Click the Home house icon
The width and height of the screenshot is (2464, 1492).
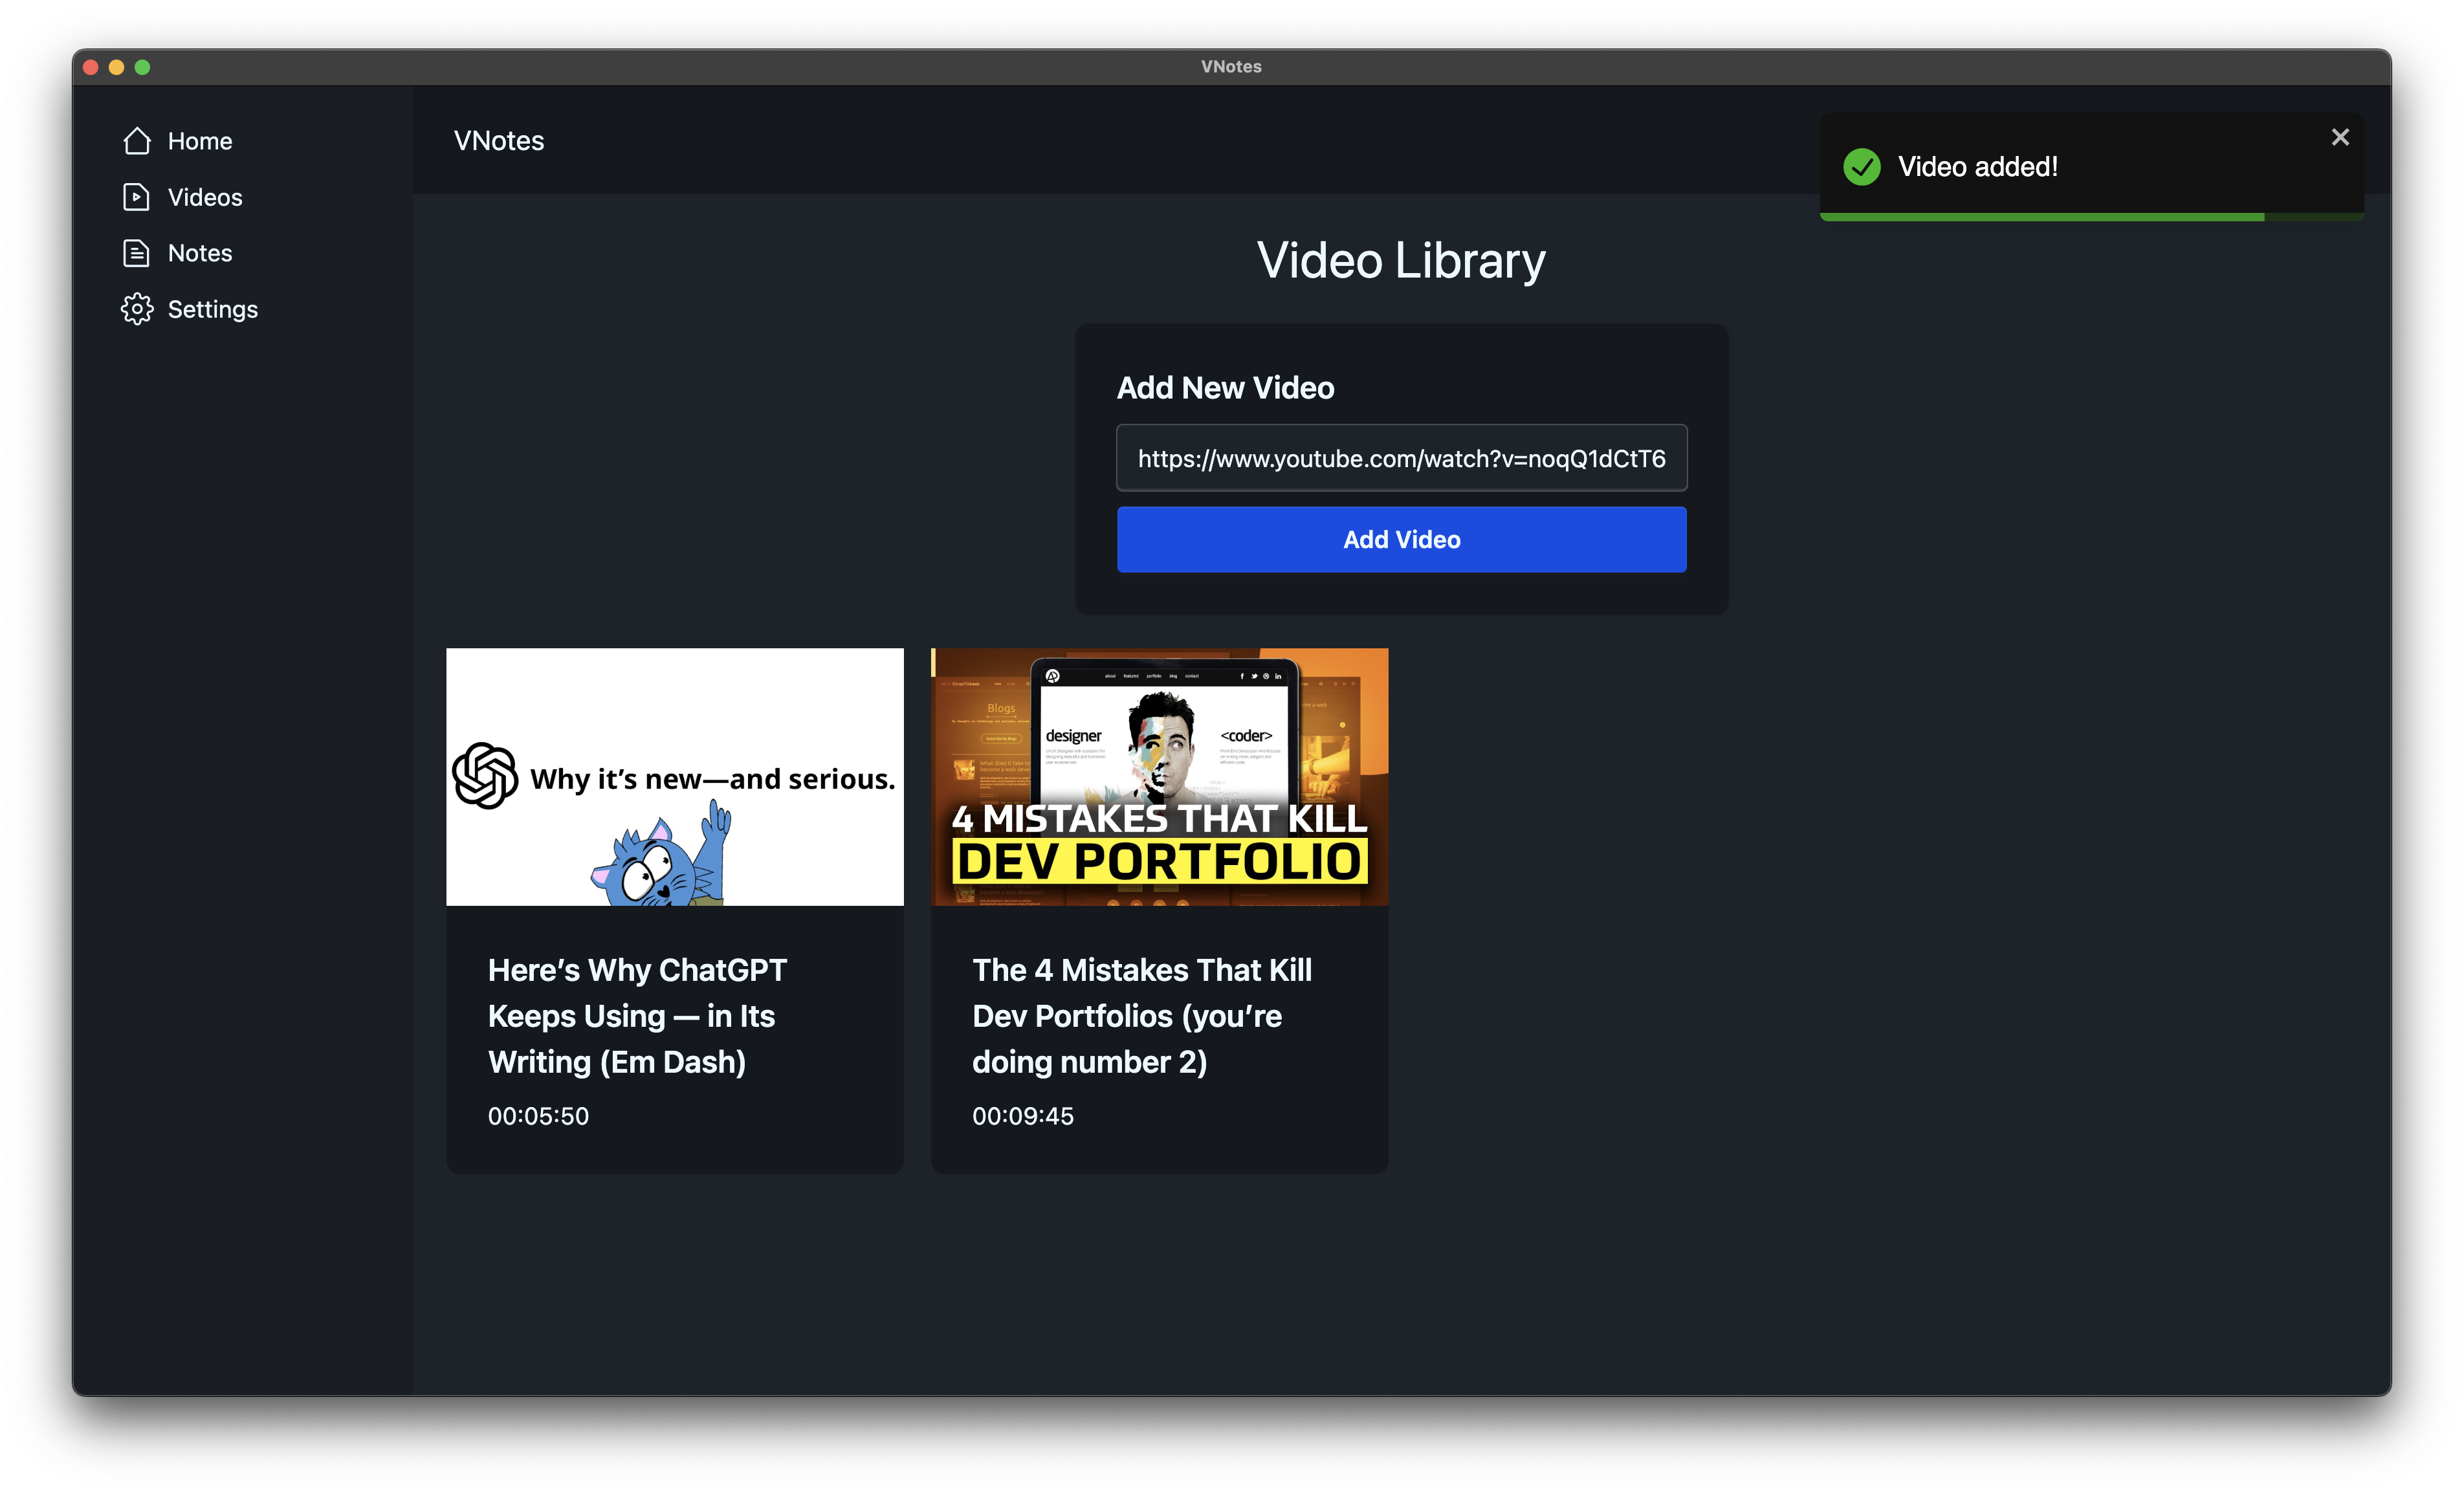pyautogui.click(x=137, y=141)
